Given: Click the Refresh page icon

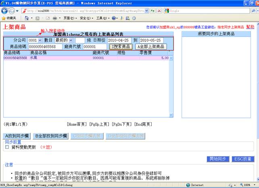Looking at the screenshot, I should (x=153, y=10).
